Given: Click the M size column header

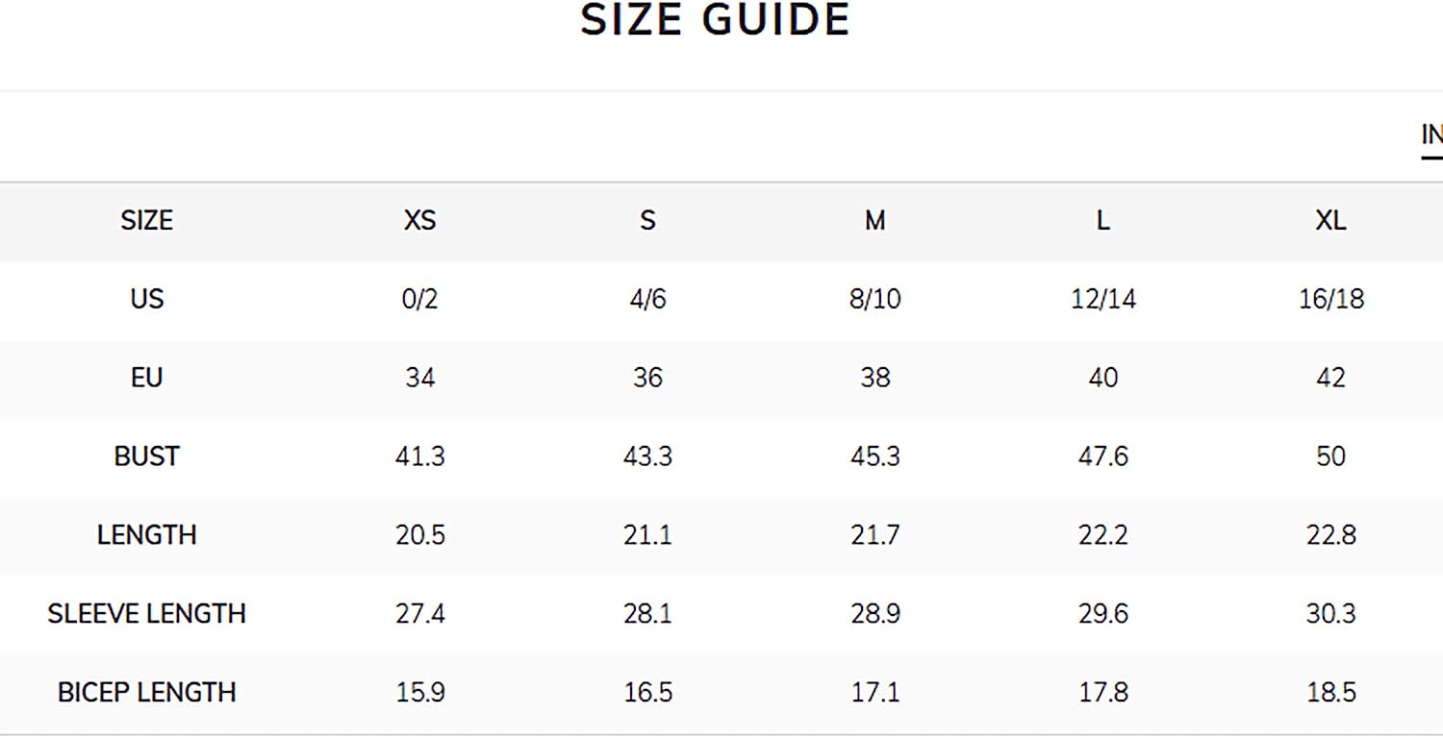Looking at the screenshot, I should tap(874, 221).
